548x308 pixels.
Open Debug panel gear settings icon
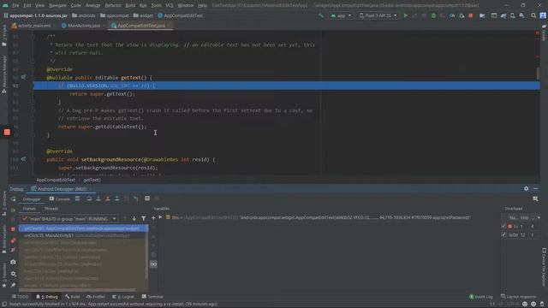pos(527,188)
